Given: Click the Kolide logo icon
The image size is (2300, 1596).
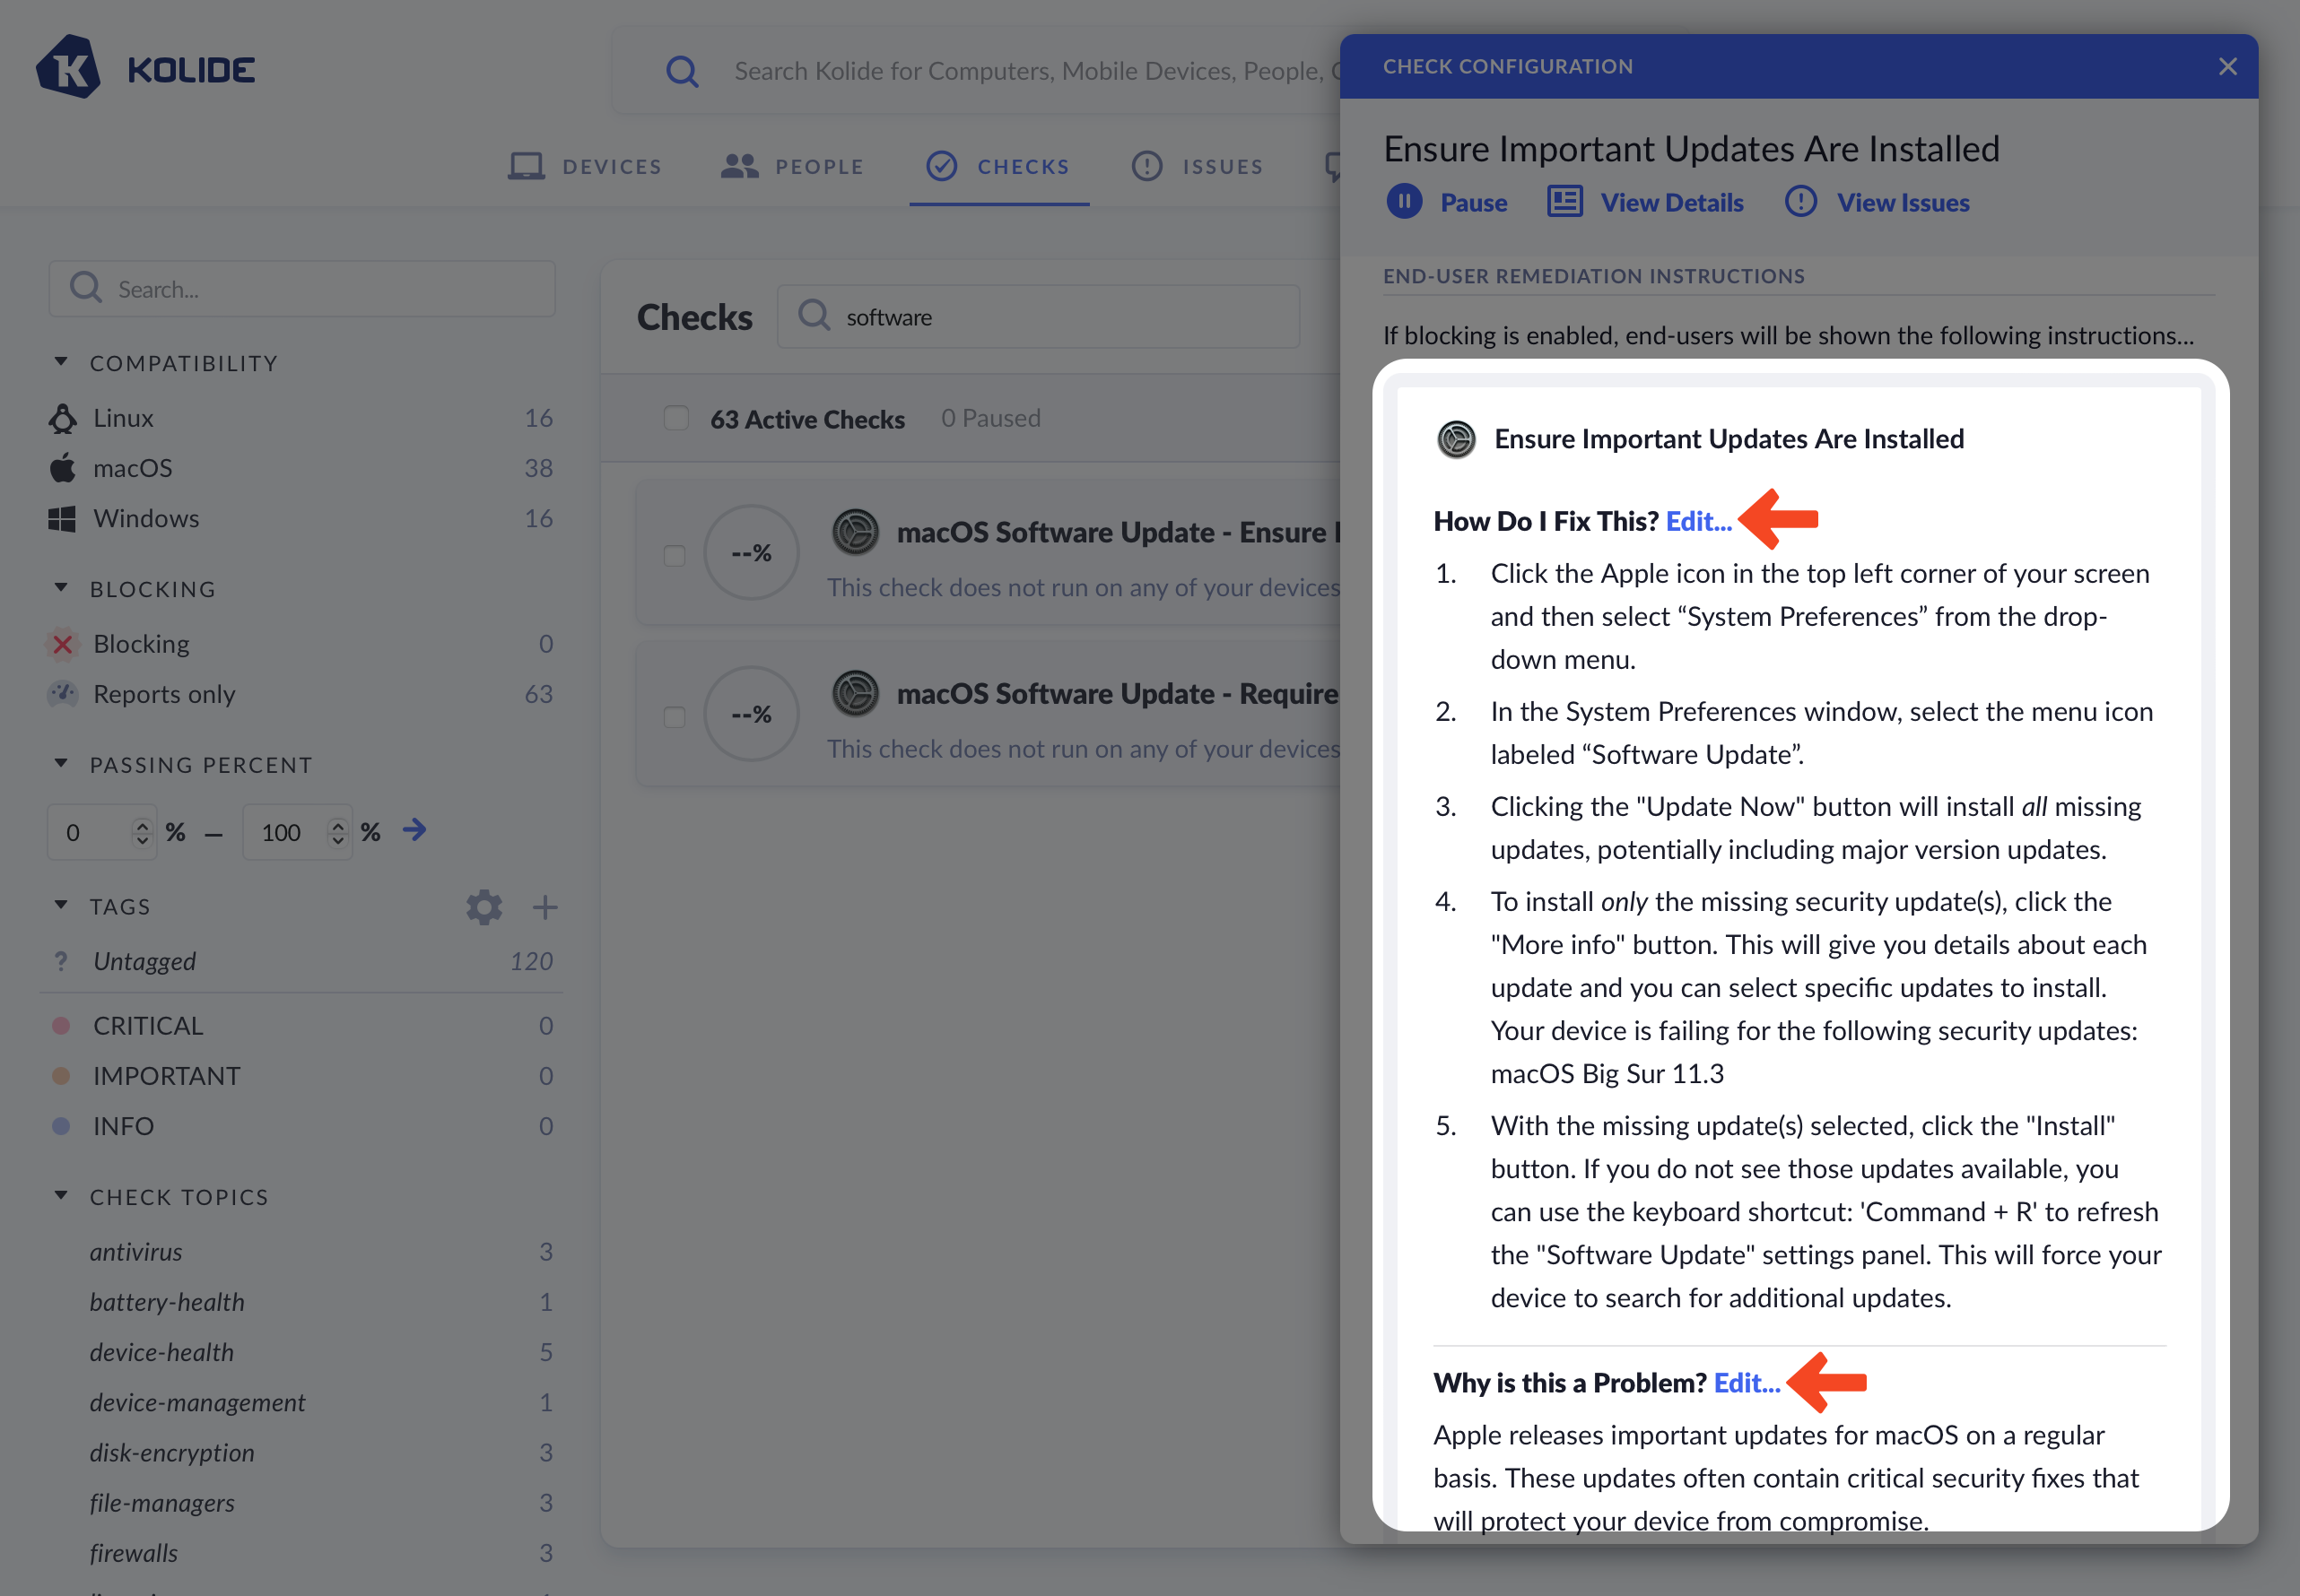Looking at the screenshot, I should tap(68, 68).
